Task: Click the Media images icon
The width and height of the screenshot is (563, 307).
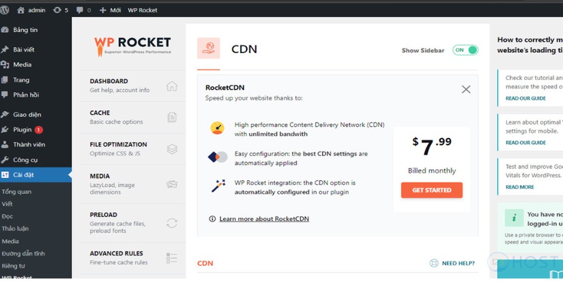Action: point(172,185)
